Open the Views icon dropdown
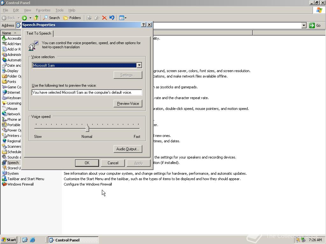This screenshot has height=244, width=326. coord(123,18)
